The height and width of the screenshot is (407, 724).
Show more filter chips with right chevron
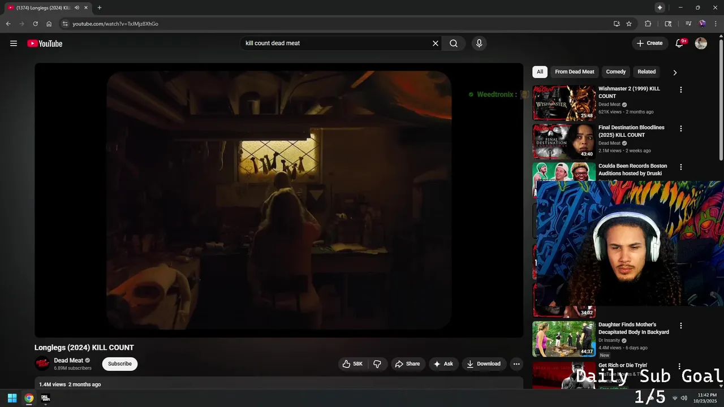coord(675,72)
